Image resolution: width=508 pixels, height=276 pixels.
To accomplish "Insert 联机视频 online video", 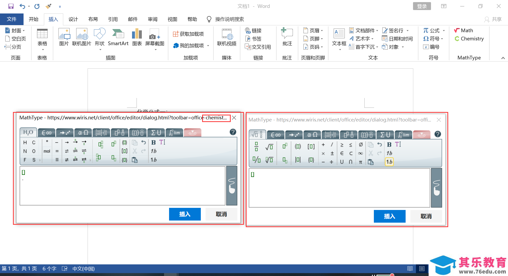I will tap(227, 37).
